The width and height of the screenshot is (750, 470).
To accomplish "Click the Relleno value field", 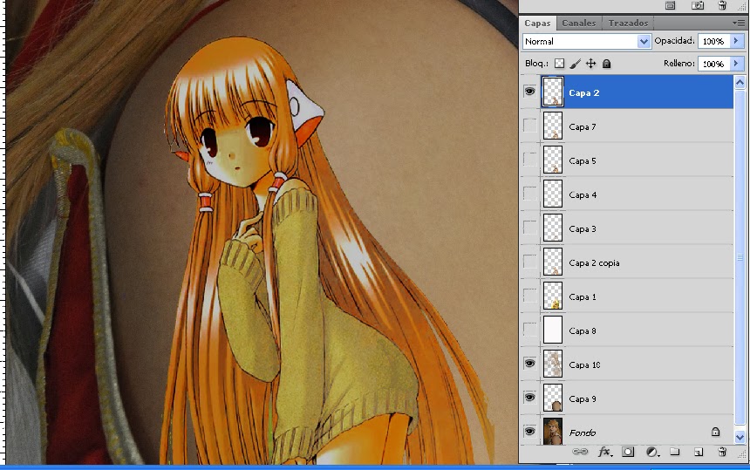I will [713, 63].
